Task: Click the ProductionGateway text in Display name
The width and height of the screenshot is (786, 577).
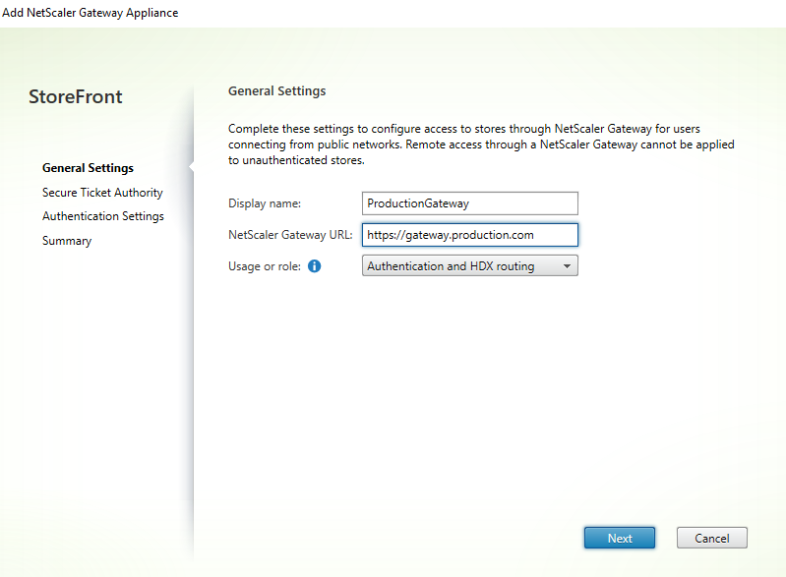Action: pyautogui.click(x=418, y=203)
